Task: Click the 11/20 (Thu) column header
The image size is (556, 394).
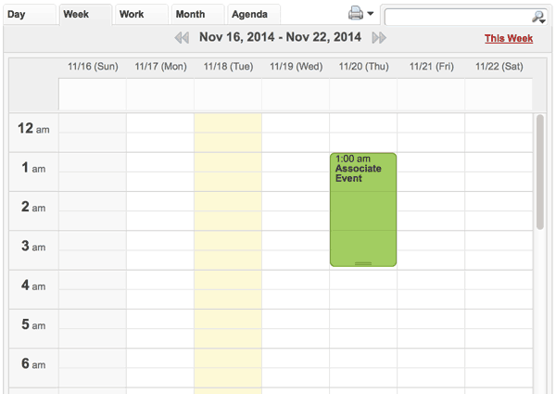Action: pos(363,67)
